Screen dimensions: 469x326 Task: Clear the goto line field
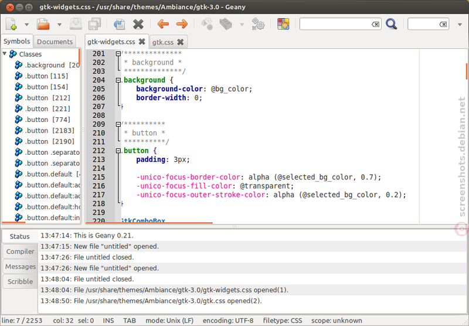(x=443, y=24)
